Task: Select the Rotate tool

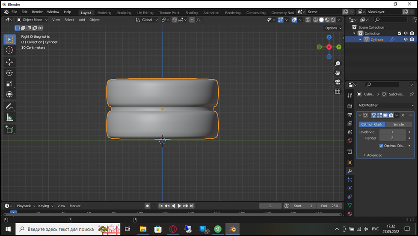Action: pyautogui.click(x=9, y=73)
